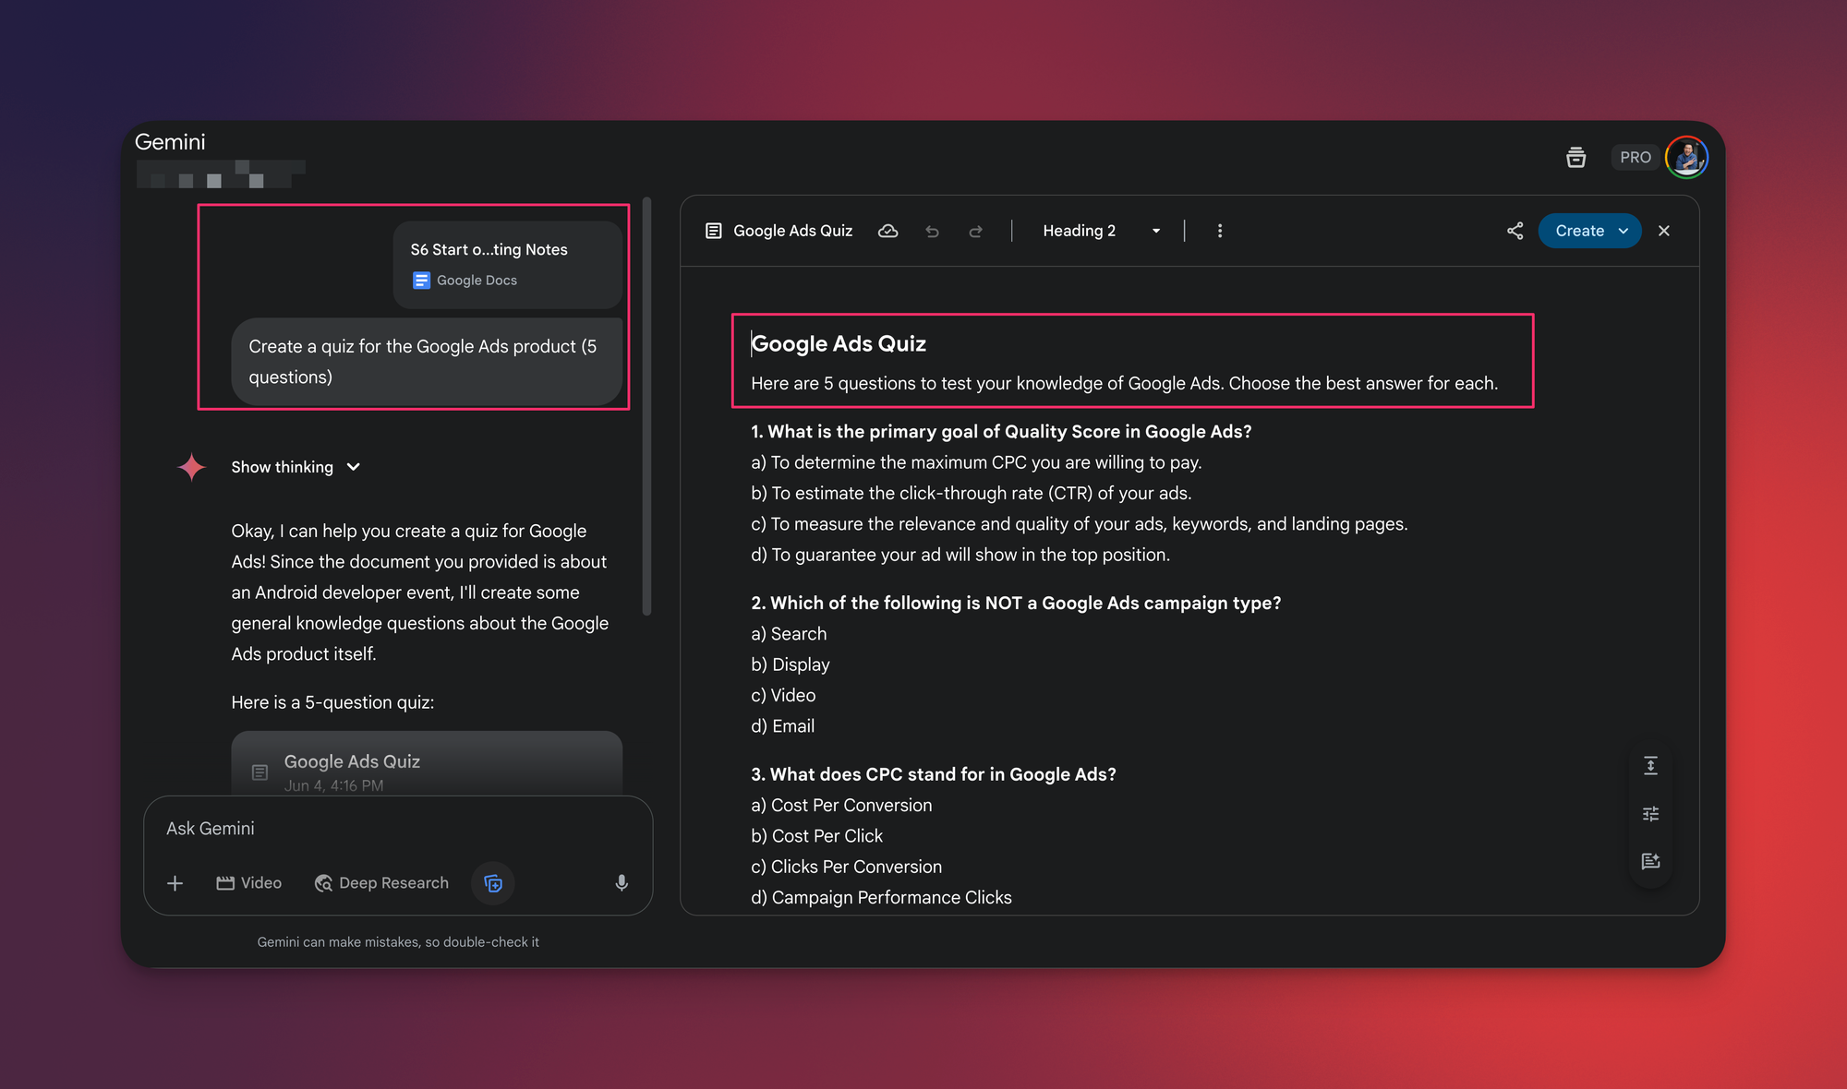Click the adjust tone sliders icon

[1650, 814]
